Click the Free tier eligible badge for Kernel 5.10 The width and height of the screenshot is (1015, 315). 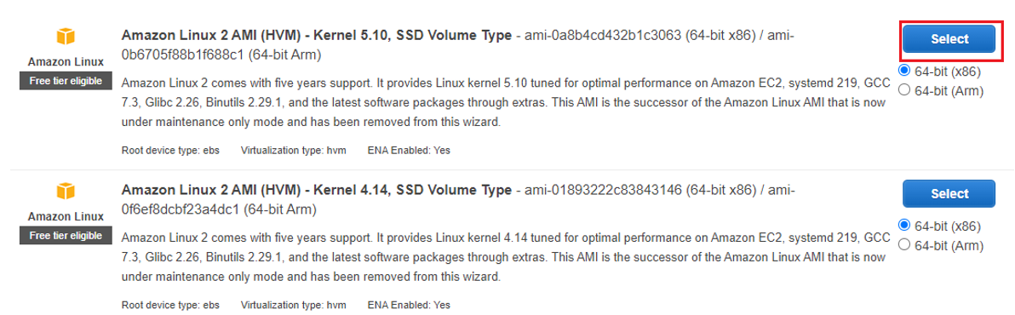66,81
